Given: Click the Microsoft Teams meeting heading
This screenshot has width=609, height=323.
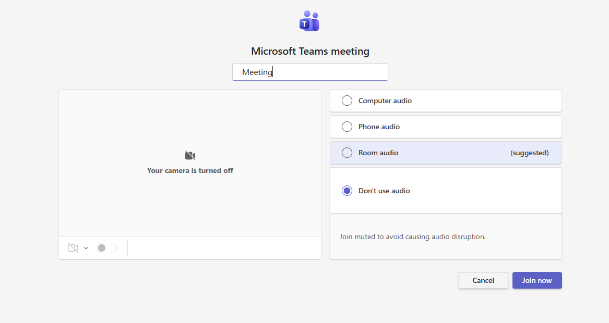Looking at the screenshot, I should coord(310,51).
